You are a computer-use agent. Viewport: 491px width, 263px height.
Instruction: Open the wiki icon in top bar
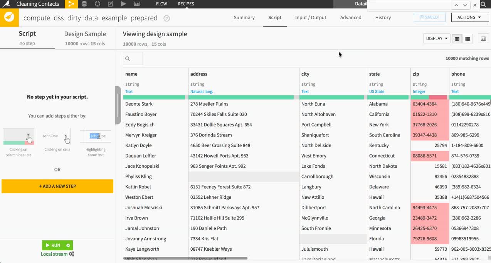tap(137, 4)
